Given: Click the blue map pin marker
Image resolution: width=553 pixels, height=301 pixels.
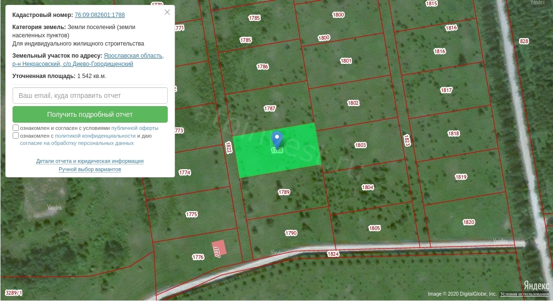Looking at the screenshot, I should click(x=277, y=139).
